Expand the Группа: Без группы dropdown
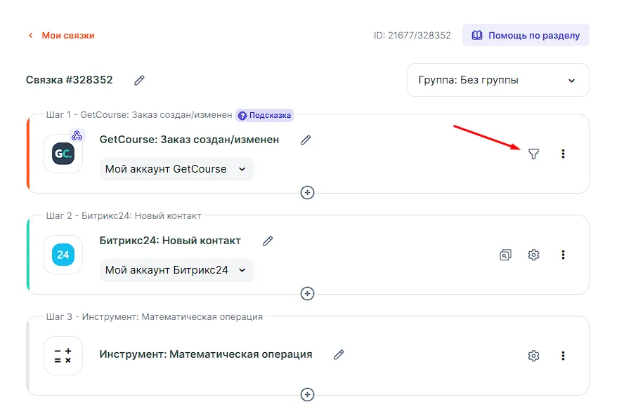Image resolution: width=631 pixels, height=409 pixels. click(x=497, y=80)
